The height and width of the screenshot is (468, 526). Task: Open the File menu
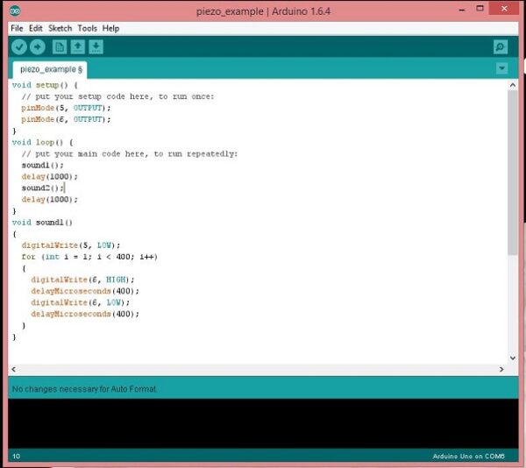pyautogui.click(x=17, y=28)
